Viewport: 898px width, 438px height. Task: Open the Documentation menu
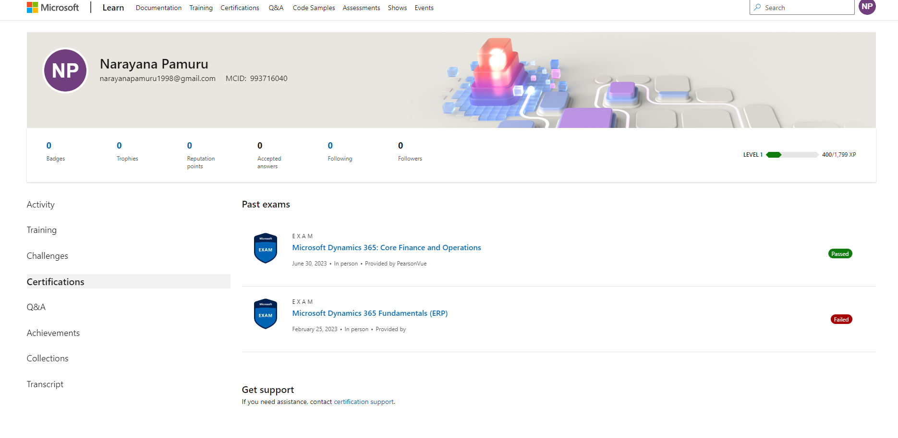tap(158, 8)
